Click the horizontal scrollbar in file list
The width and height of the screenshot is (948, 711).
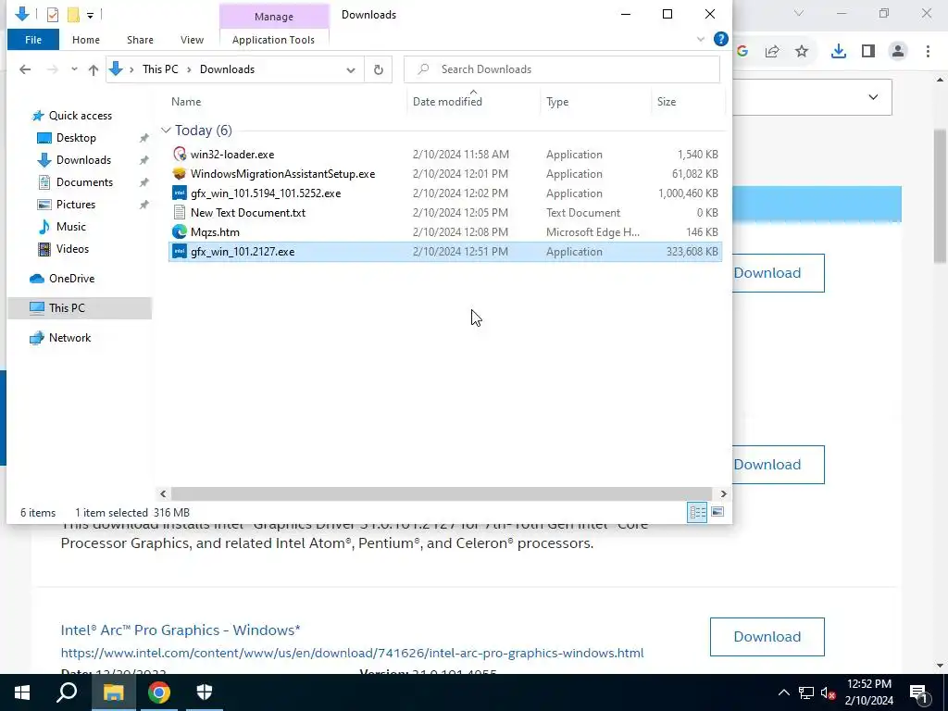tap(442, 494)
